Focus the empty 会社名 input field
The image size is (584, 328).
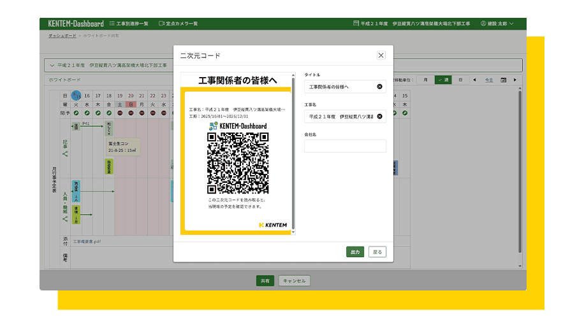pyautogui.click(x=345, y=146)
